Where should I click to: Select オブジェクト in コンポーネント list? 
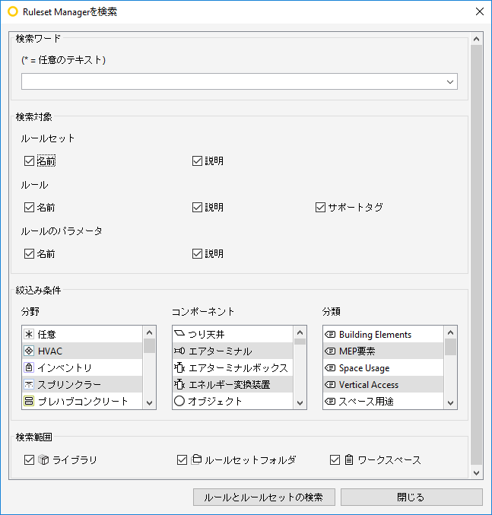pyautogui.click(x=233, y=401)
